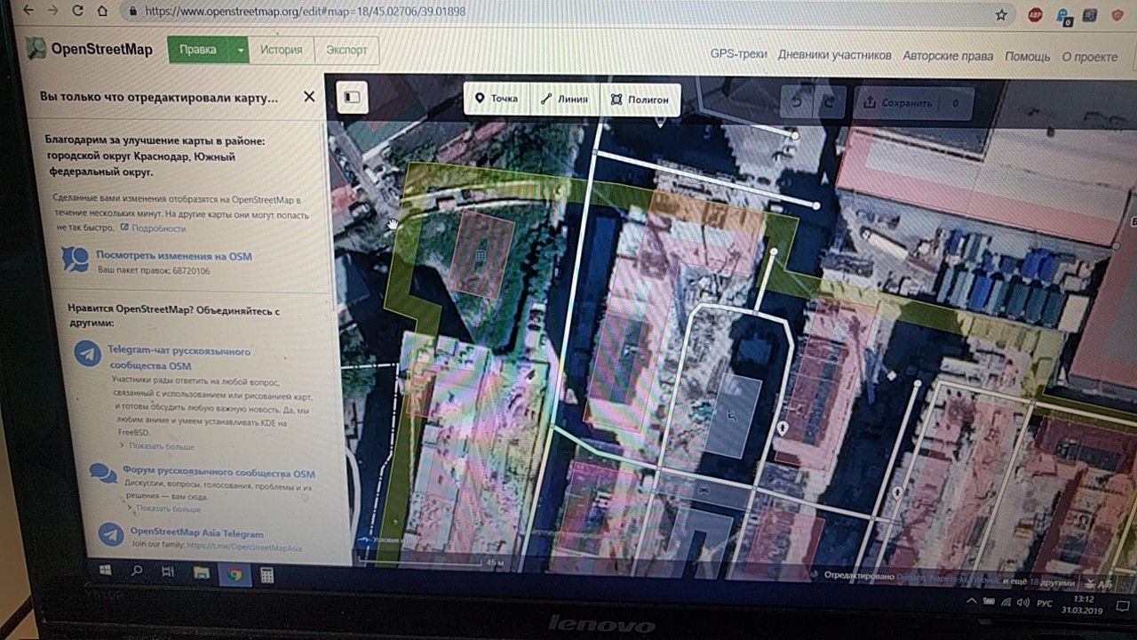The height and width of the screenshot is (640, 1137).
Task: Click the OpenStreetMap Asia Telegram icon
Action: pos(111,534)
